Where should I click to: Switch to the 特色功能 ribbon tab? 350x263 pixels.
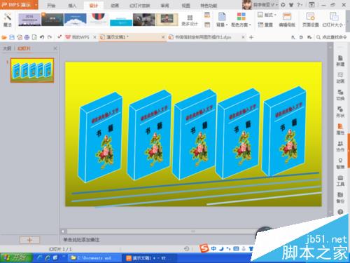pos(209,6)
